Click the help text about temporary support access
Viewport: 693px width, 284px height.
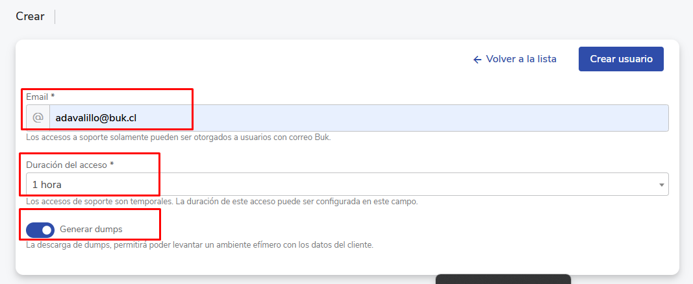pyautogui.click(x=221, y=202)
